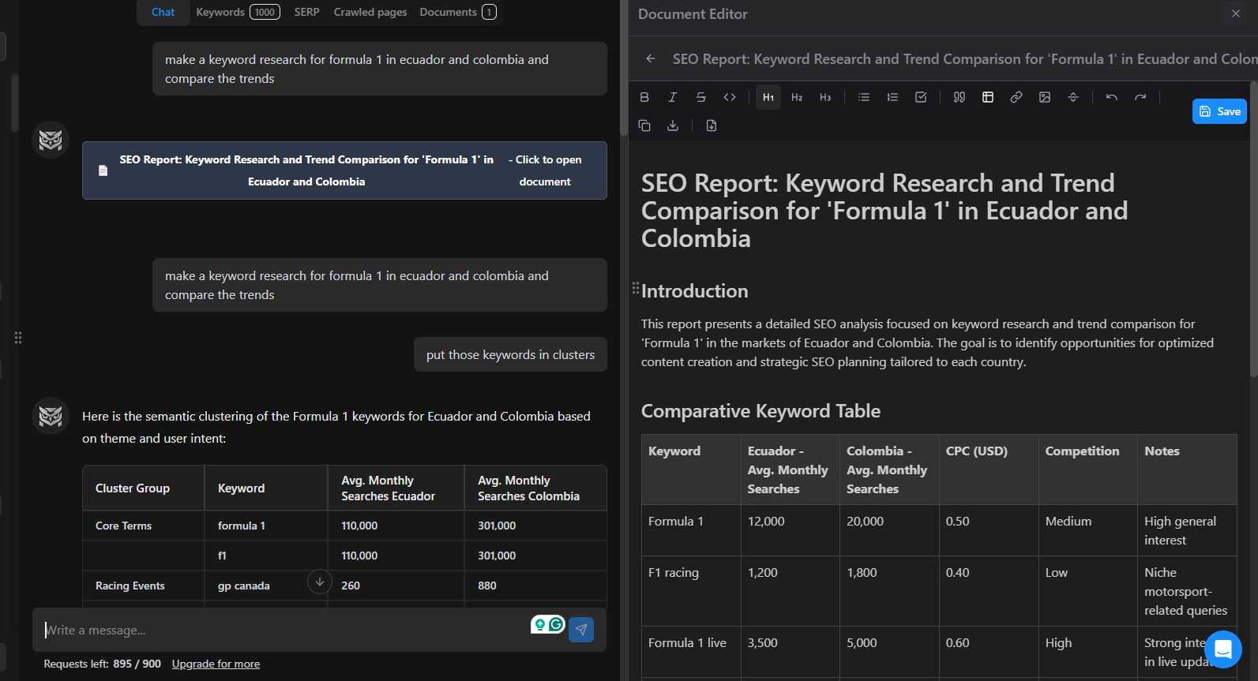Insert an image
The width and height of the screenshot is (1258, 681).
1045,97
